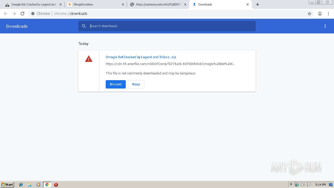Launch Internet Explorer from taskbar

[x=21, y=185]
